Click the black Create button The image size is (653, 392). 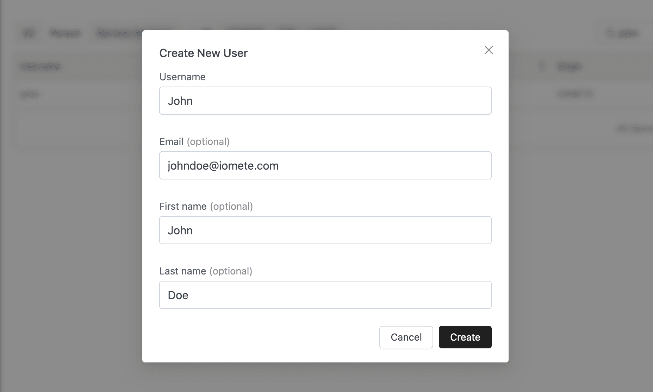(465, 337)
